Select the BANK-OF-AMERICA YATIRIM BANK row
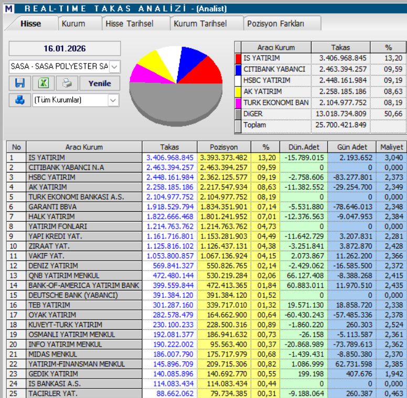Viewport: 407px width, 398px height. (207, 285)
